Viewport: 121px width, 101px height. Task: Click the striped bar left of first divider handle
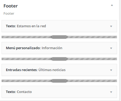pos(26,37)
